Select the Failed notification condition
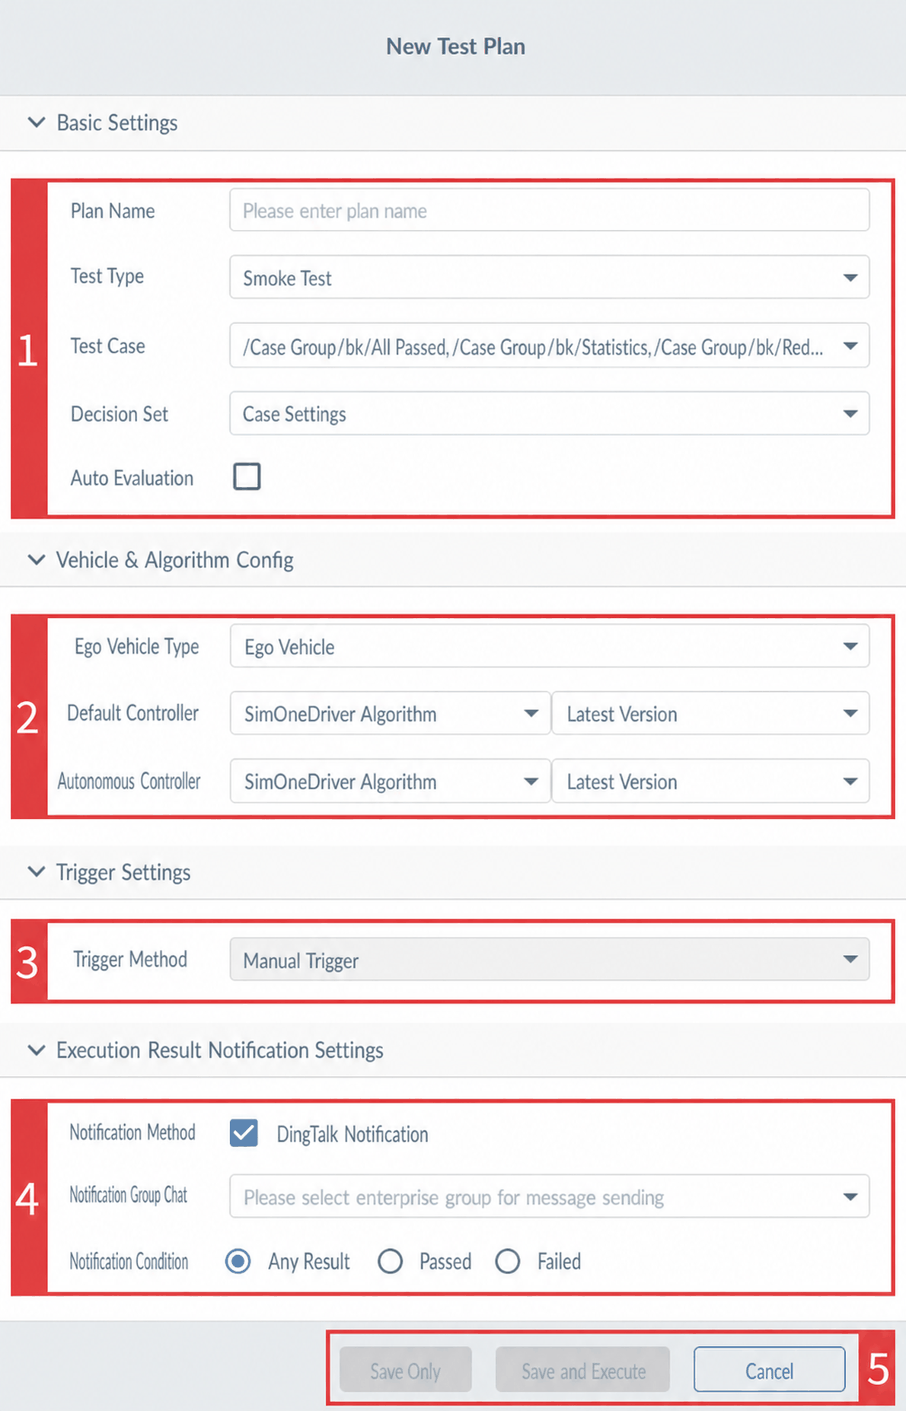This screenshot has width=906, height=1411. point(508,1262)
